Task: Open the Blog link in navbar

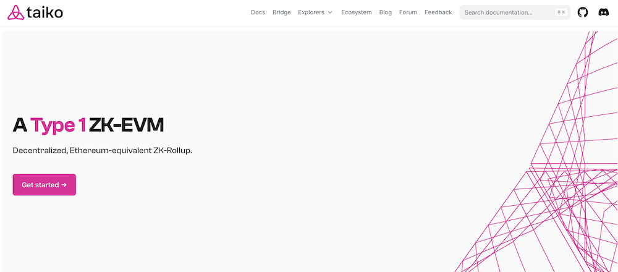Action: (385, 12)
